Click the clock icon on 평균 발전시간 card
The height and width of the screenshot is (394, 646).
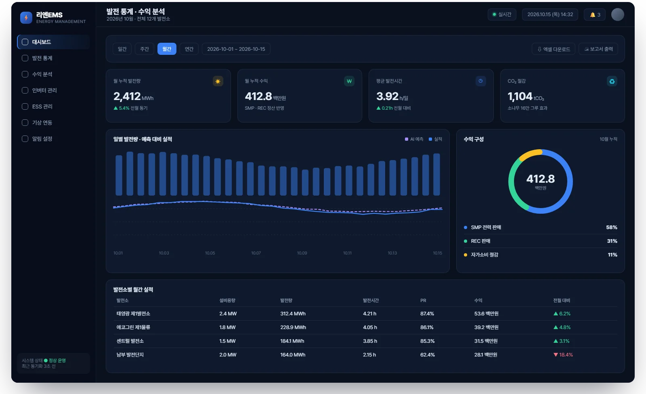click(480, 81)
